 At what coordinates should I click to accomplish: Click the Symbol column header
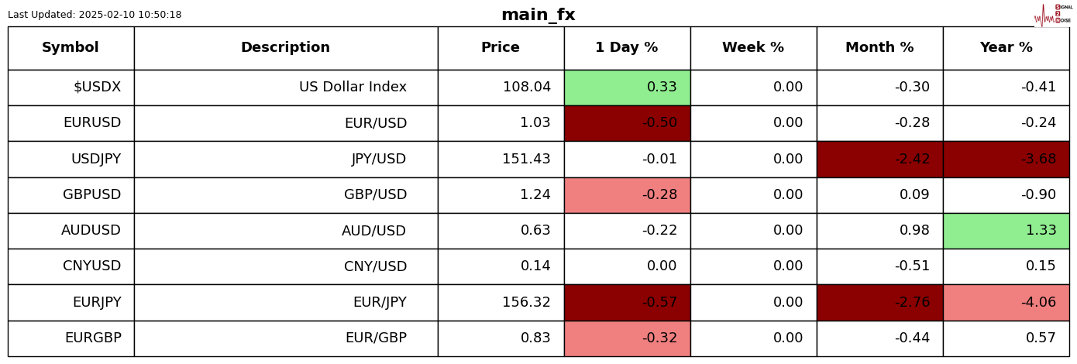(x=71, y=48)
